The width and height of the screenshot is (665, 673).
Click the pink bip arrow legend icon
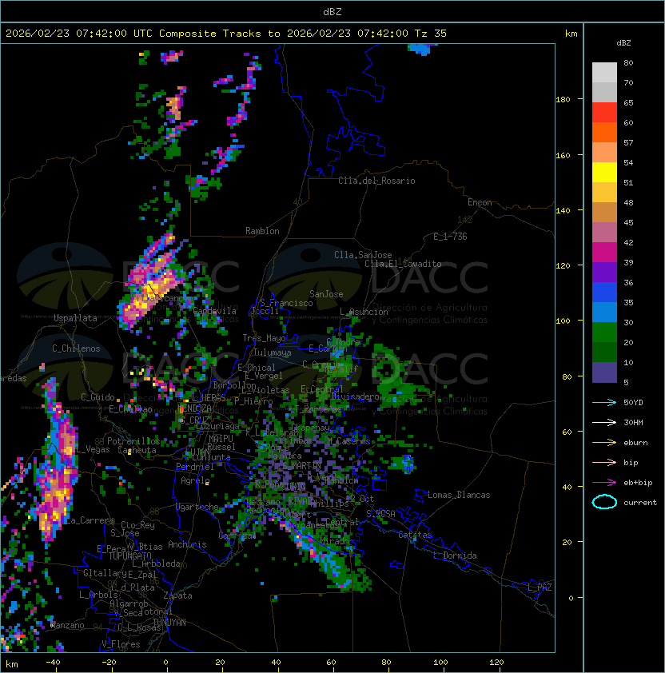pyautogui.click(x=604, y=462)
